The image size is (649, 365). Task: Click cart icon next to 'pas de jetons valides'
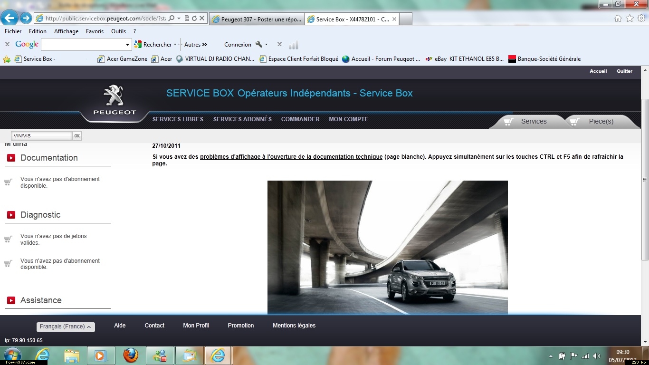click(8, 239)
